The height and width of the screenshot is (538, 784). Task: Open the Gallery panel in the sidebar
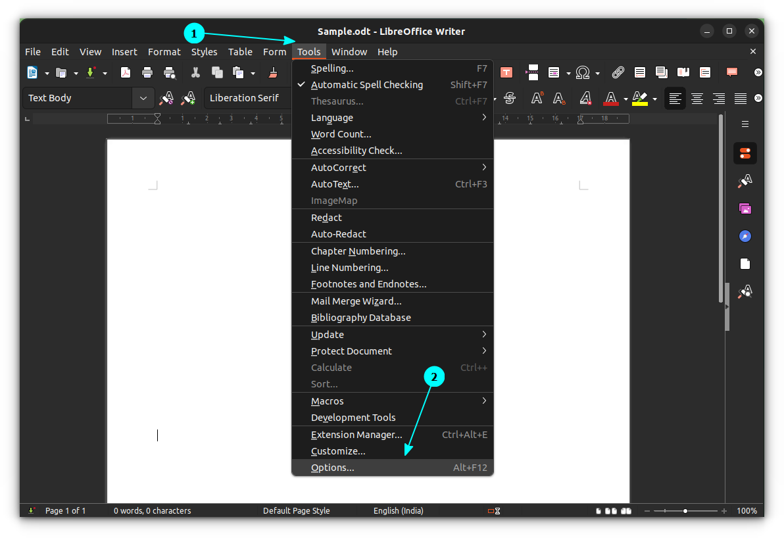(x=745, y=208)
